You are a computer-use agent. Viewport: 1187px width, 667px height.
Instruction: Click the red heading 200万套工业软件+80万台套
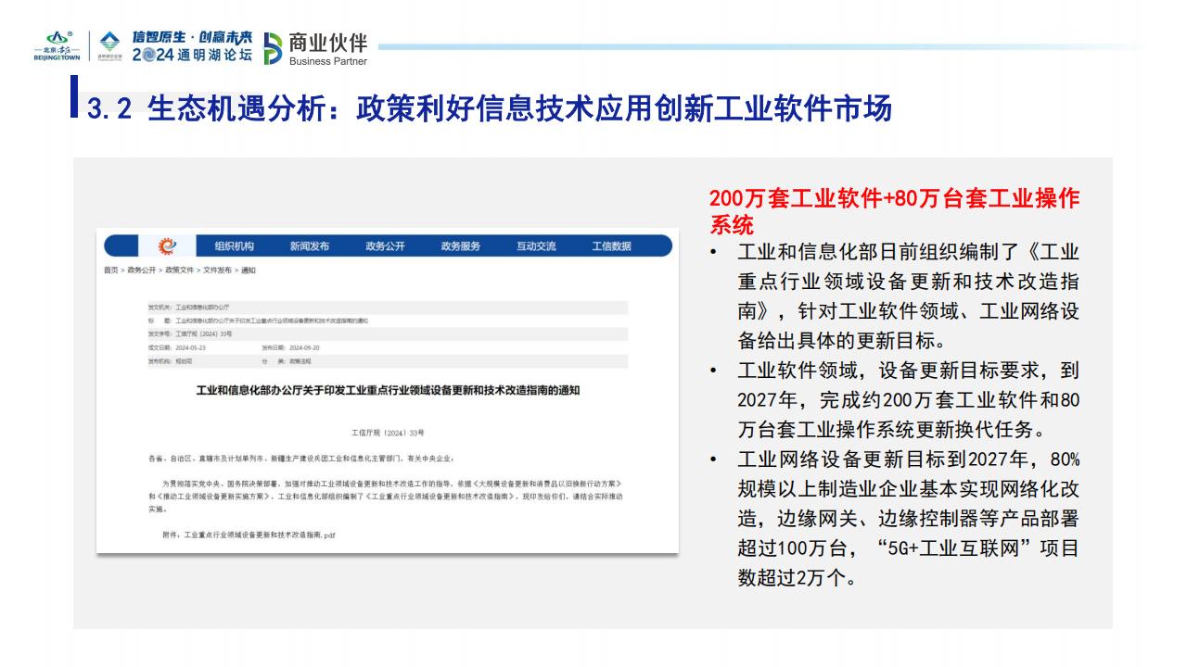tap(894, 210)
